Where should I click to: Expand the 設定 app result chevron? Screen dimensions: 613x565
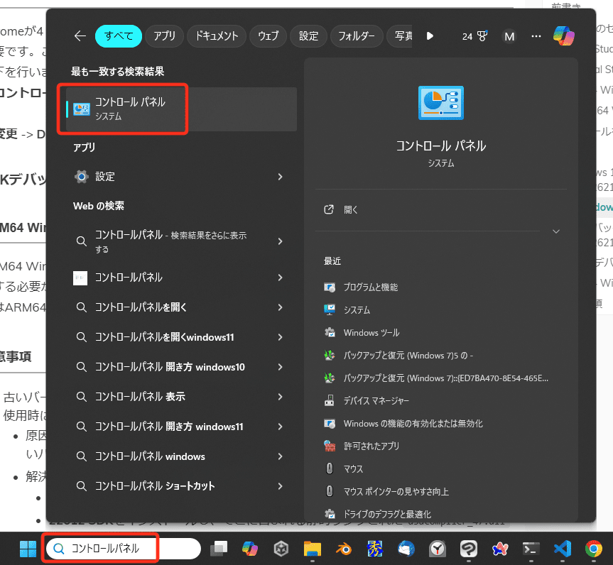pyautogui.click(x=280, y=177)
